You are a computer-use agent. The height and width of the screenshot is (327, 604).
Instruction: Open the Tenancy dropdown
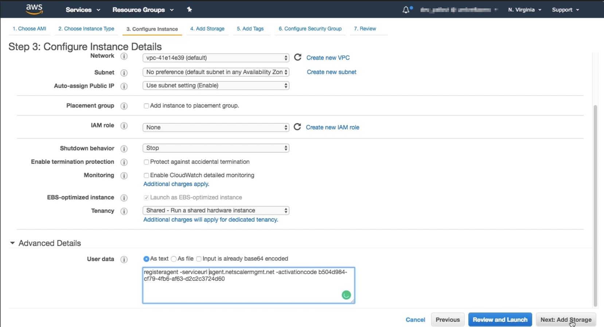[216, 210]
